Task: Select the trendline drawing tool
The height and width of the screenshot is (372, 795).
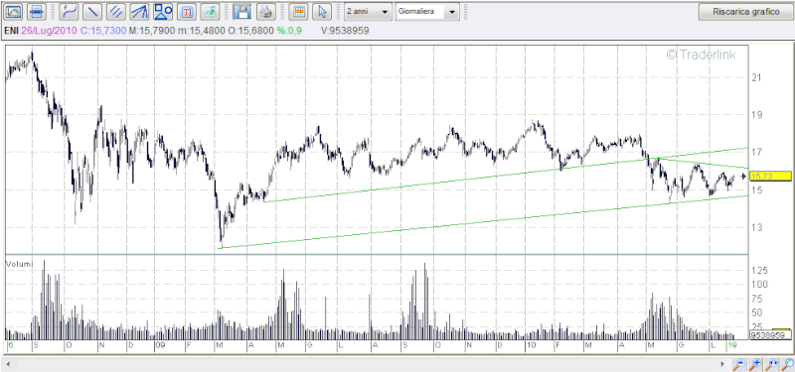Action: pyautogui.click(x=93, y=11)
